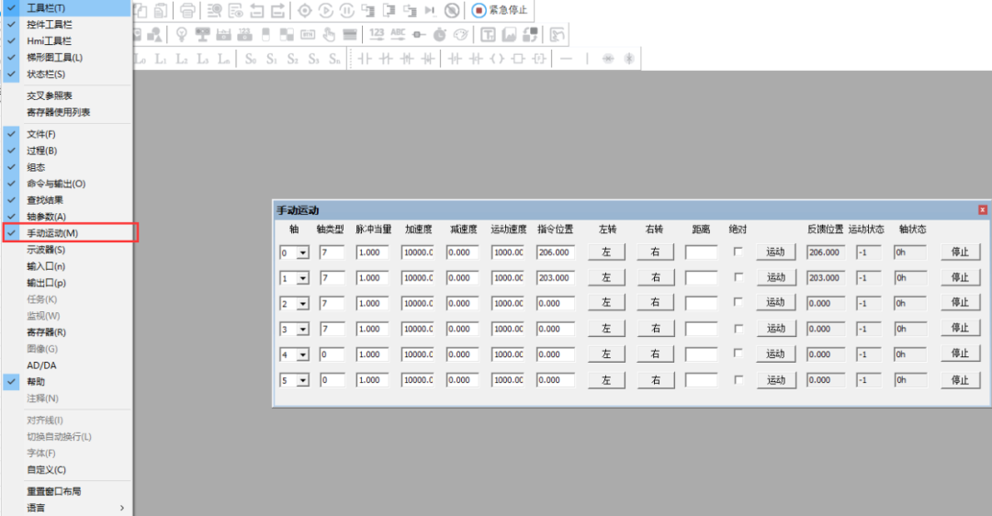Click the print icon in toolbar
Screen dimensions: 992x516
pos(187,10)
